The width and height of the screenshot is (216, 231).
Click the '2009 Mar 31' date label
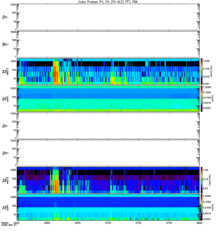tap(9, 225)
